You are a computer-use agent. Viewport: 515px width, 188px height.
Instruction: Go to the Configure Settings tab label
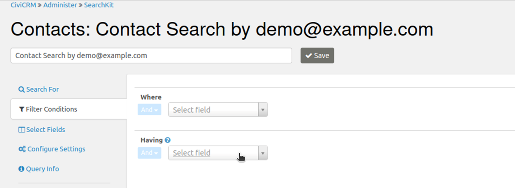(x=56, y=149)
